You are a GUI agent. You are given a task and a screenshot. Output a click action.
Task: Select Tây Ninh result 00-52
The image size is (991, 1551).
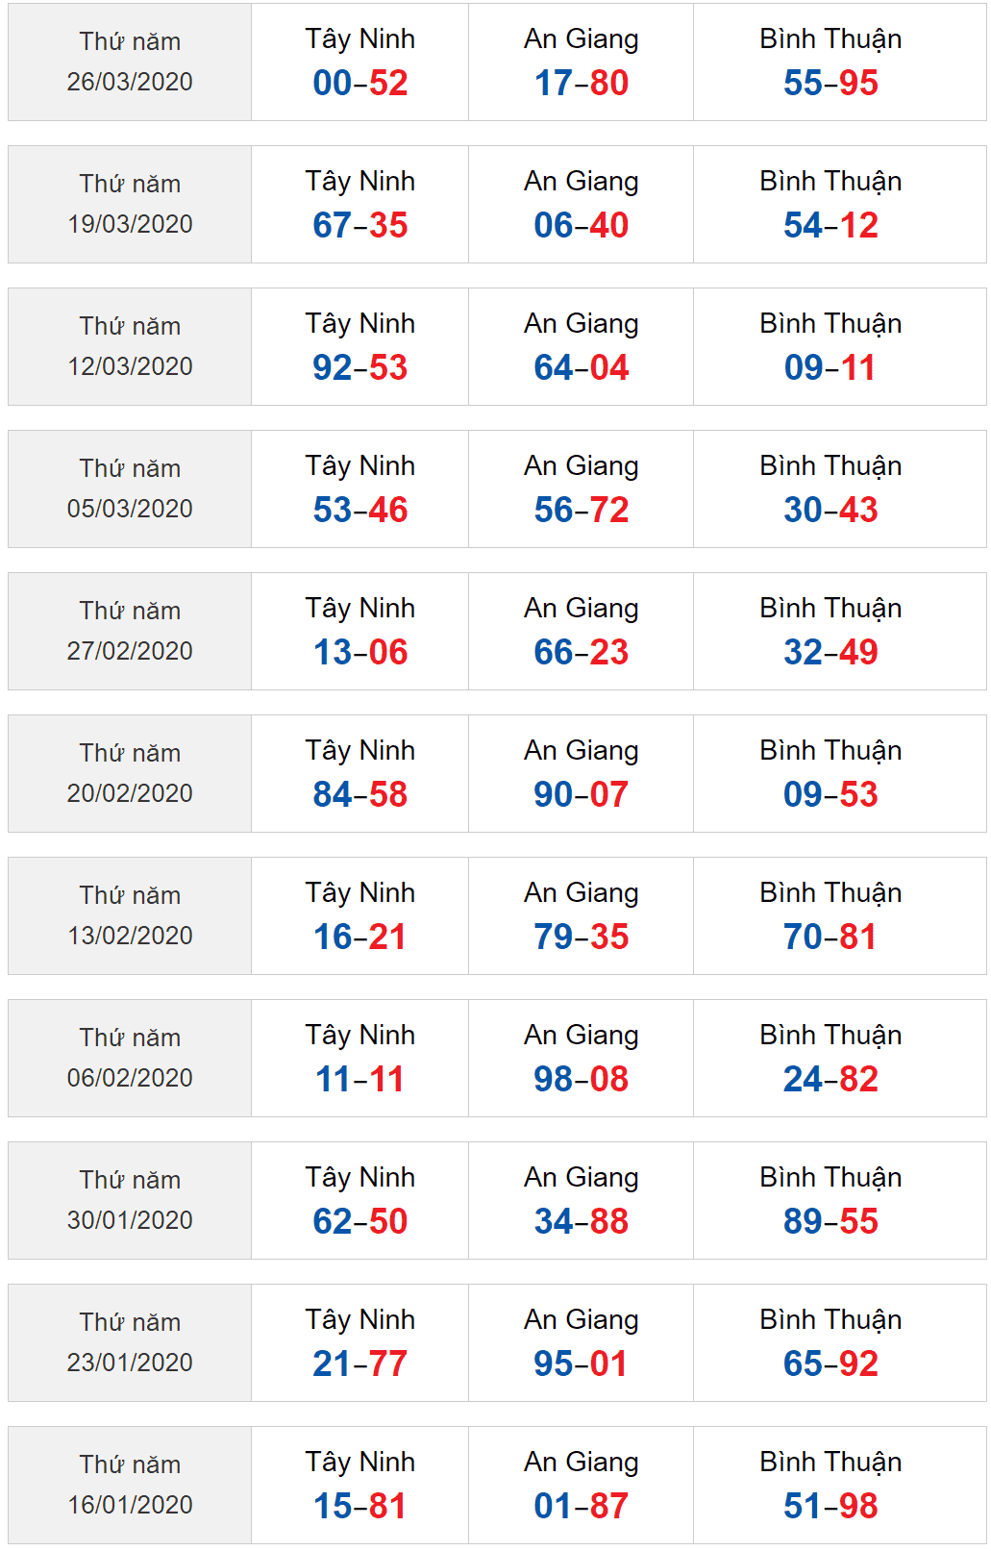359,83
